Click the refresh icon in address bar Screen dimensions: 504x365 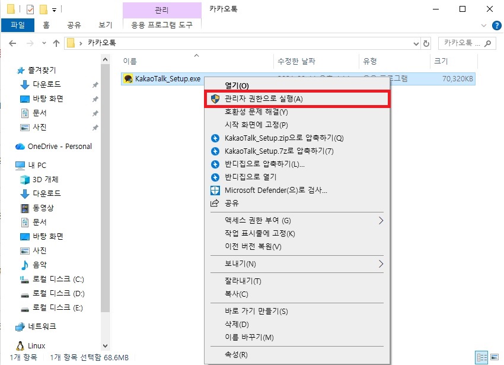tap(426, 43)
